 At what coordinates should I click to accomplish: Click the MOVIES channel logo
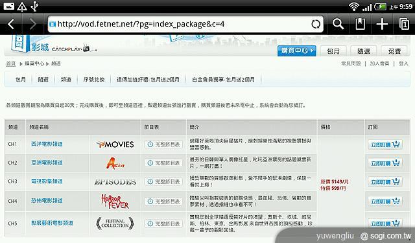click(x=115, y=145)
